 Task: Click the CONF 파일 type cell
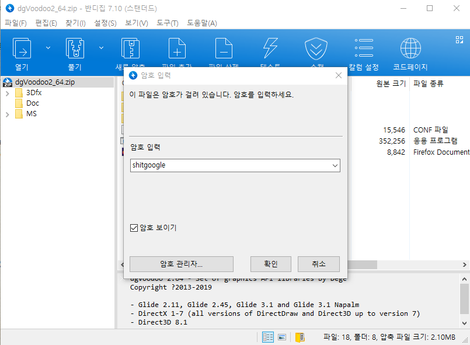(431, 130)
